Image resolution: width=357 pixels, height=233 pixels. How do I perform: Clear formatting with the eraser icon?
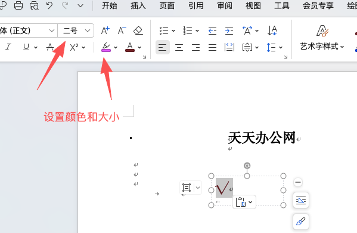pos(138,30)
